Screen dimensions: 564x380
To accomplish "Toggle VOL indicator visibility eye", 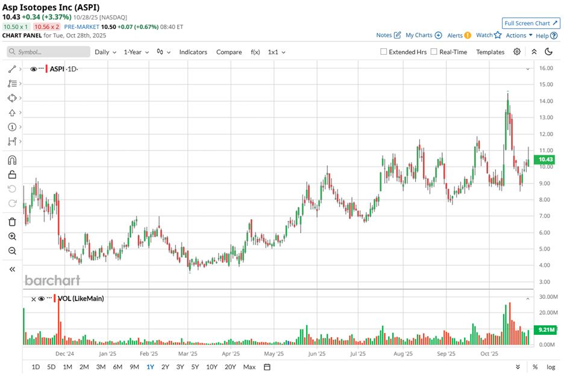I will (42, 299).
